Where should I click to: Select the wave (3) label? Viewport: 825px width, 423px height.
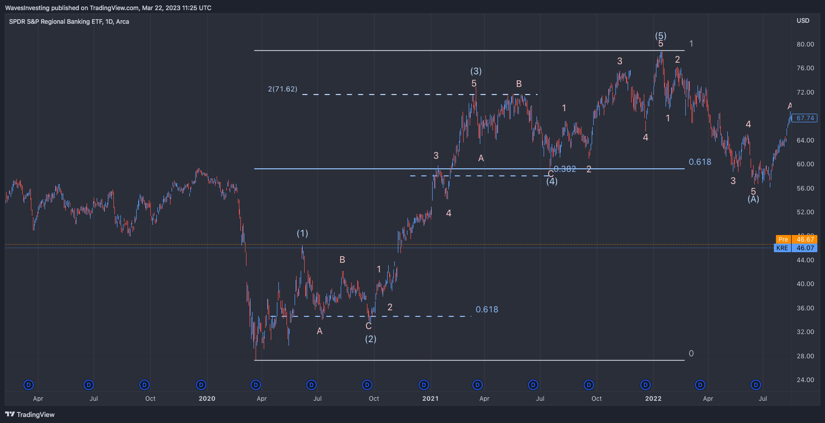[476, 71]
